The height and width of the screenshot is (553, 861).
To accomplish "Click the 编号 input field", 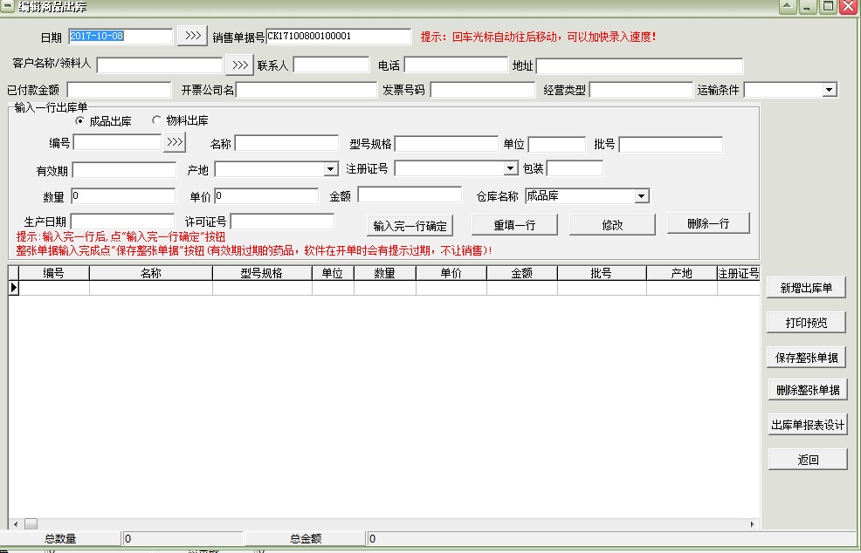I will (x=118, y=143).
